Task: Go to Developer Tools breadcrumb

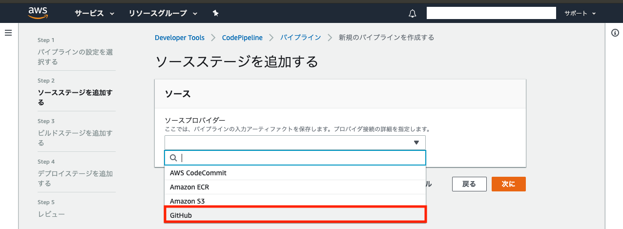Action: (x=180, y=38)
